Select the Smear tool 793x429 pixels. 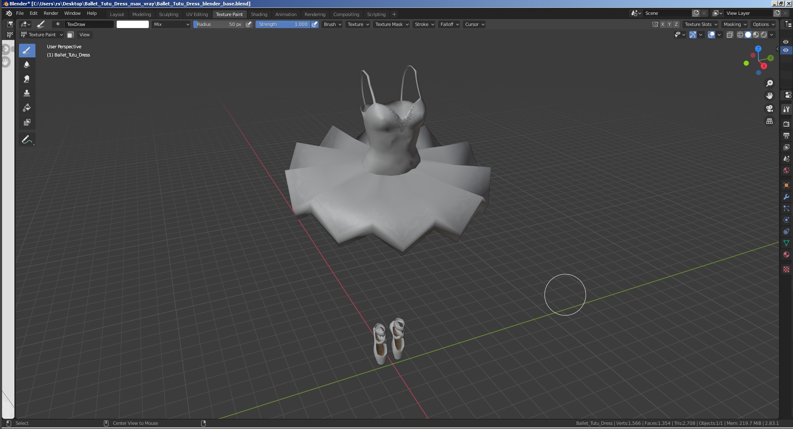click(27, 79)
